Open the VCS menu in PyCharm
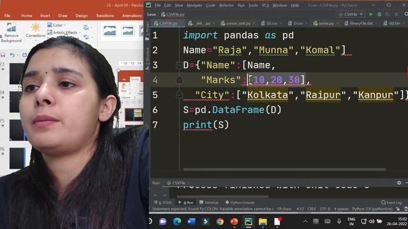The image size is (408, 229). pyautogui.click(x=265, y=5)
